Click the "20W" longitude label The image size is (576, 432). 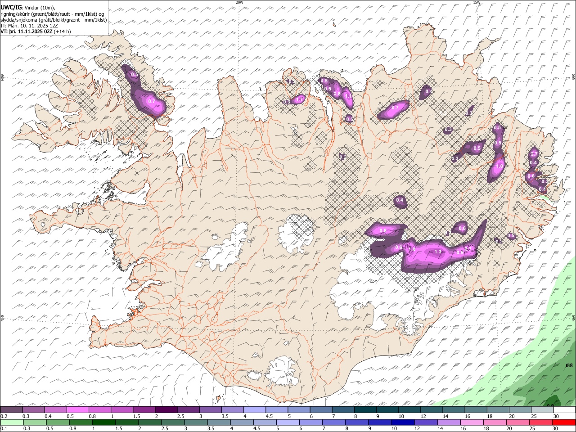tap(240, 2)
